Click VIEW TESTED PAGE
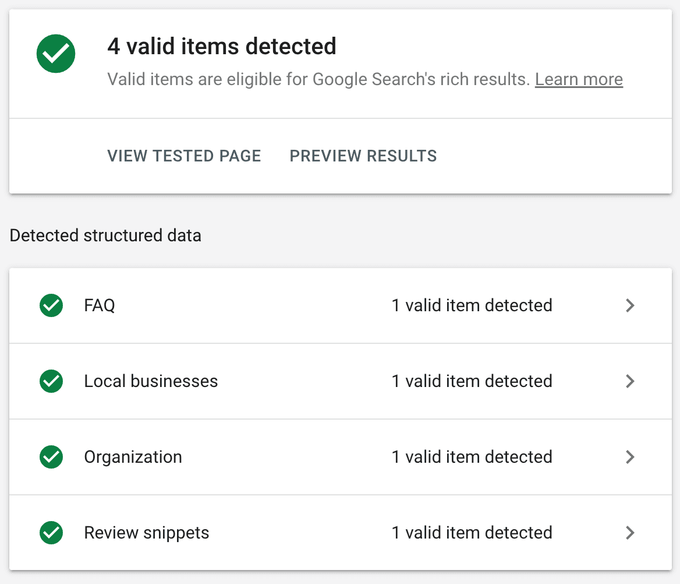 point(184,156)
